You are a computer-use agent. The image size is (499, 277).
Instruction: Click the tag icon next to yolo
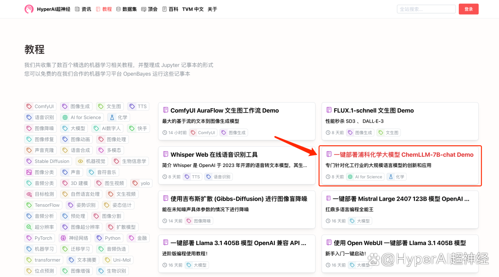[x=135, y=183]
